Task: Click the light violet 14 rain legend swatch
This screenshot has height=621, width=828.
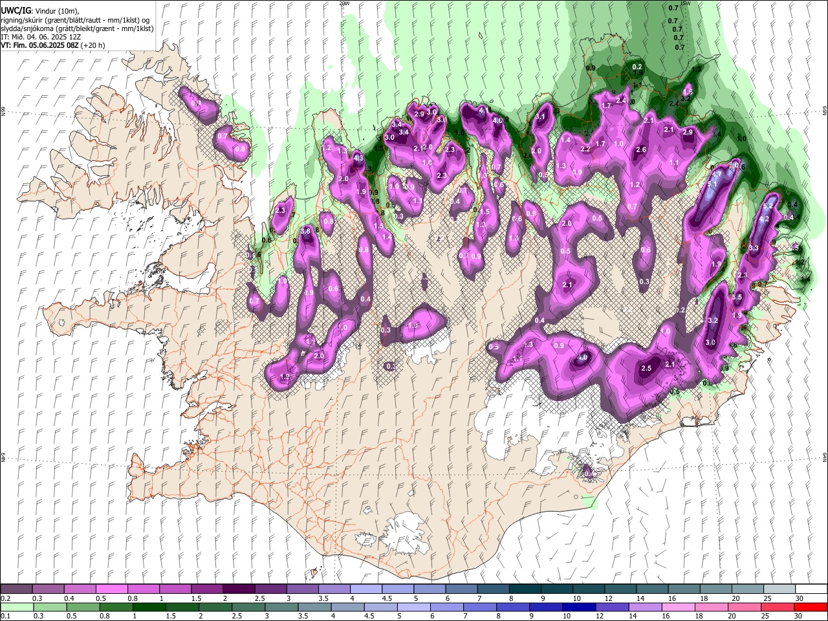Action: pos(645,607)
